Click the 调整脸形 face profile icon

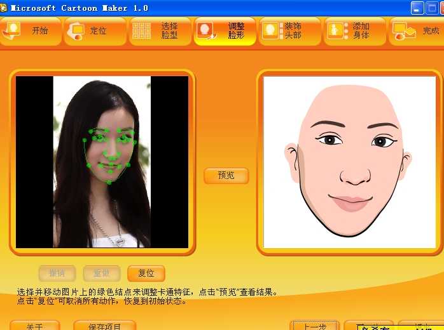(x=205, y=30)
